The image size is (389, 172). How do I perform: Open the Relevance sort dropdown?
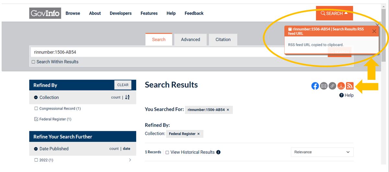click(x=322, y=152)
